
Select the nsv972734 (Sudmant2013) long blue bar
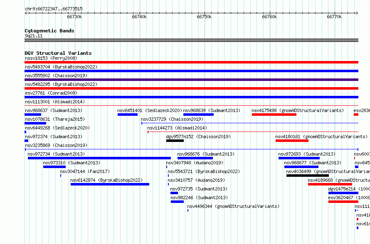(99, 158)
